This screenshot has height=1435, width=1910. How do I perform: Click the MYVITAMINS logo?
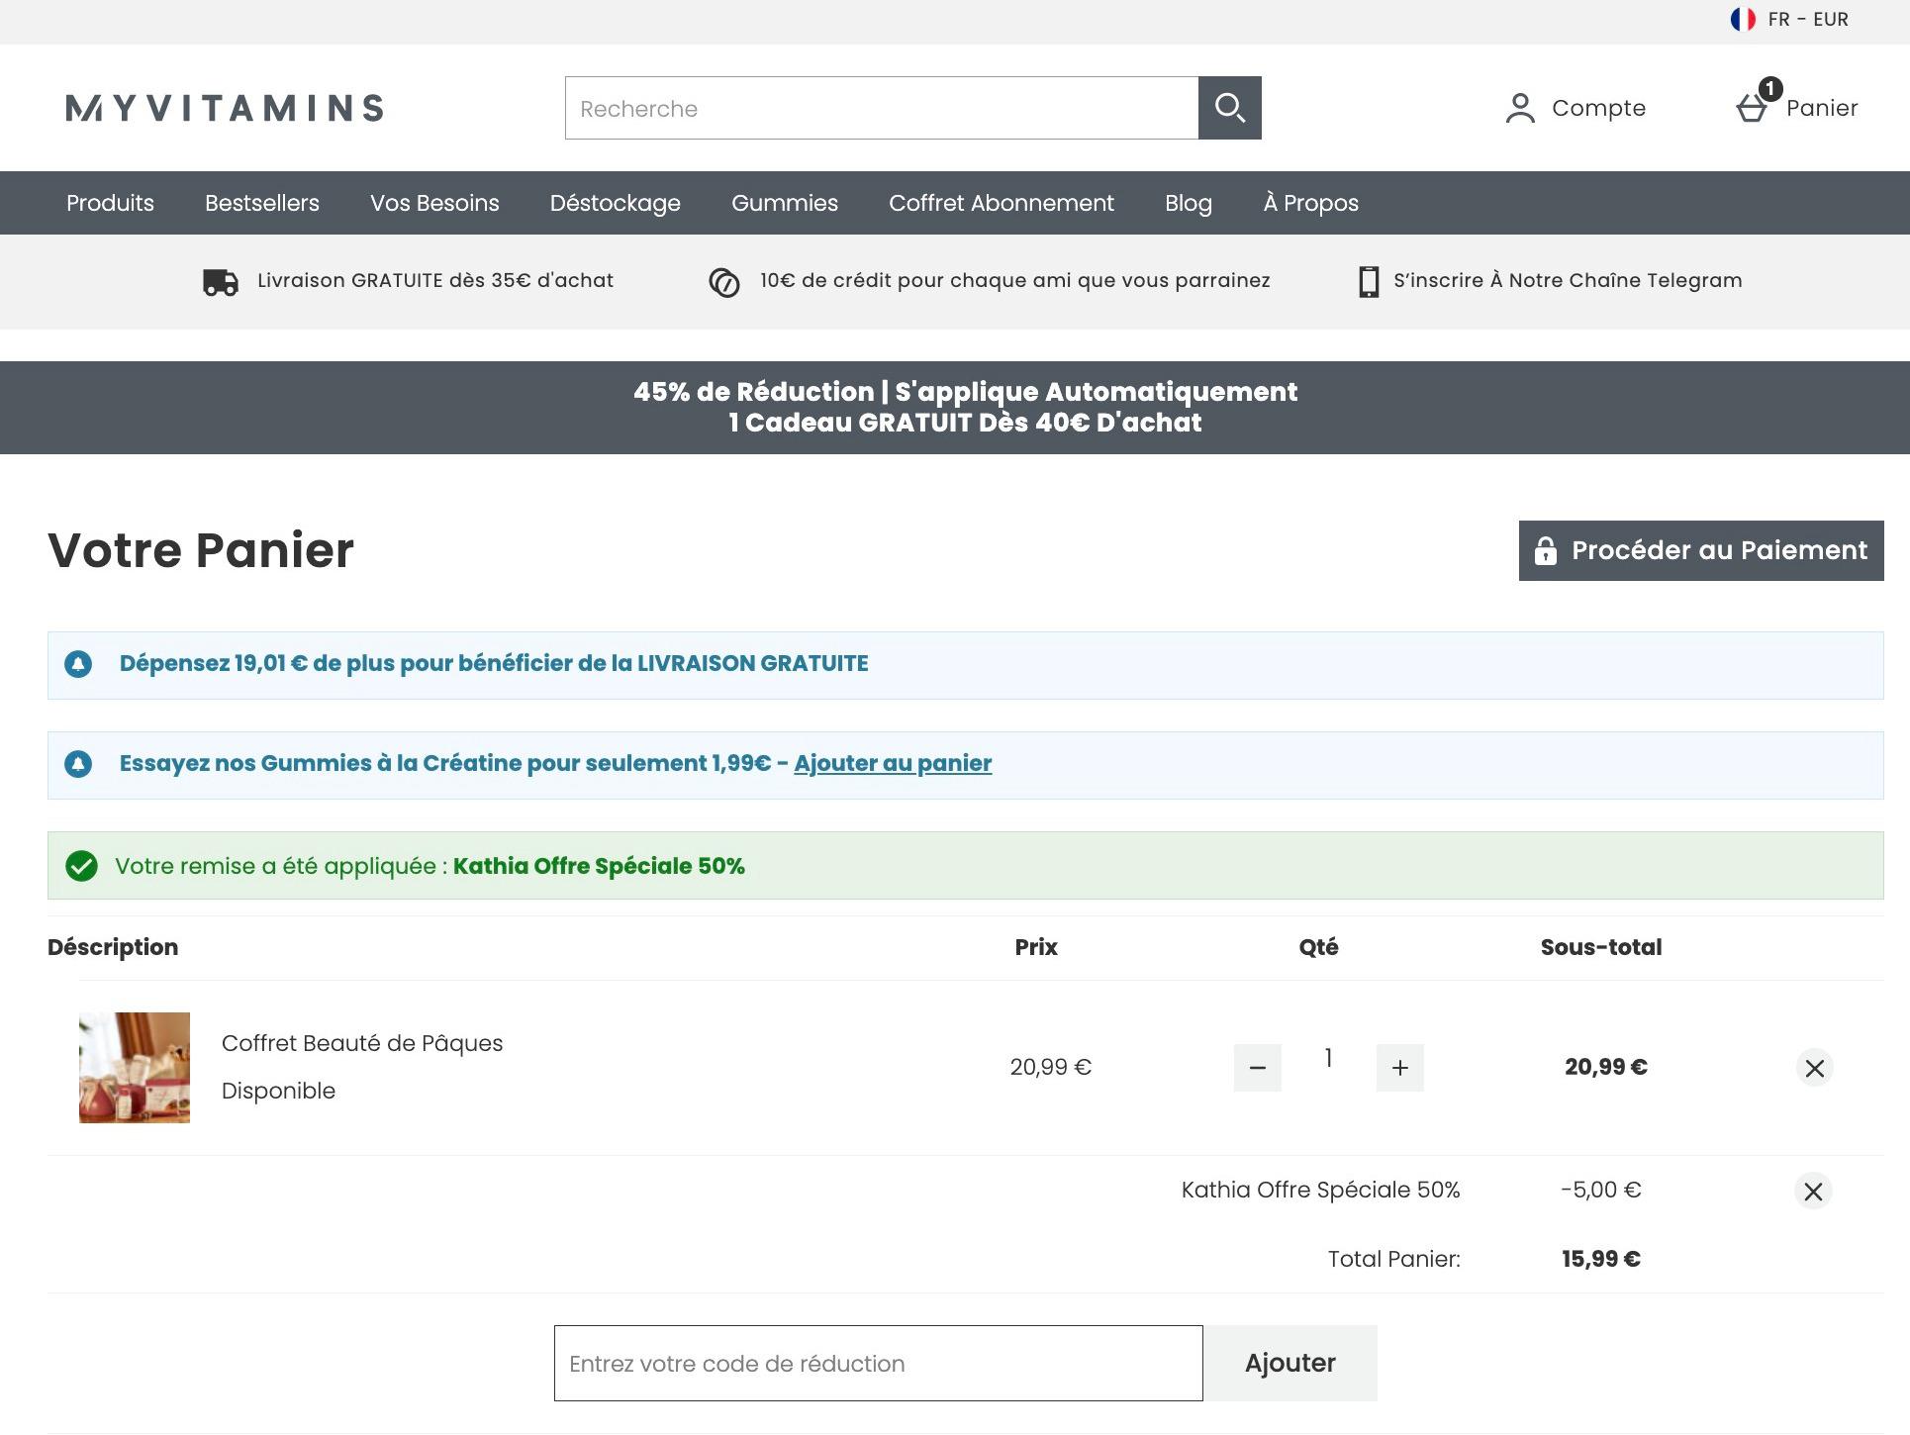(x=225, y=108)
